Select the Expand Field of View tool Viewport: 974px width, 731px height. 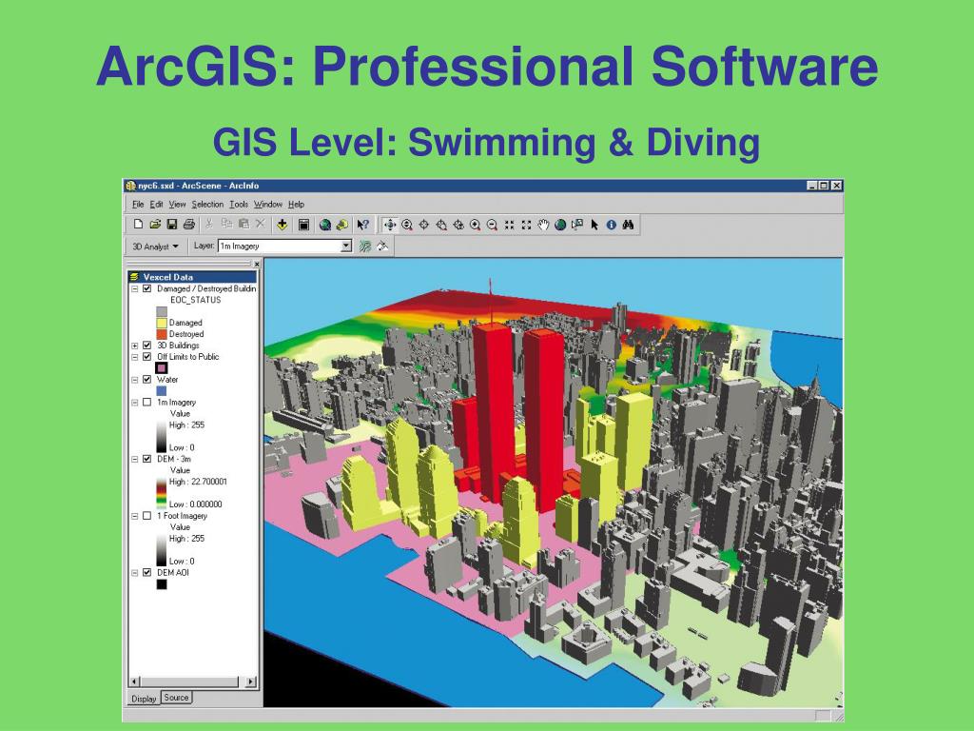(526, 225)
